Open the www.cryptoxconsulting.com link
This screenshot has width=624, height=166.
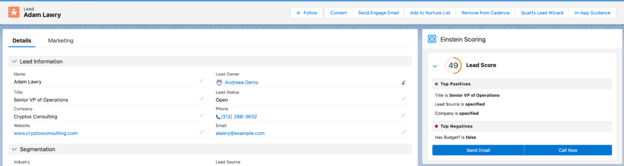[x=45, y=133]
